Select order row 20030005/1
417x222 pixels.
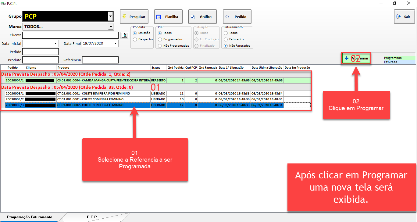pyautogui.click(x=158, y=93)
